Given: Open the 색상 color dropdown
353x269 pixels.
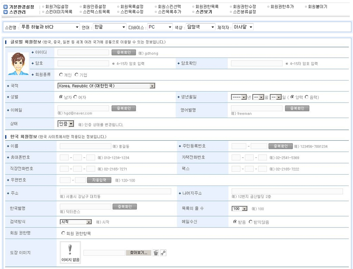Looking at the screenshot, I should point(200,27).
